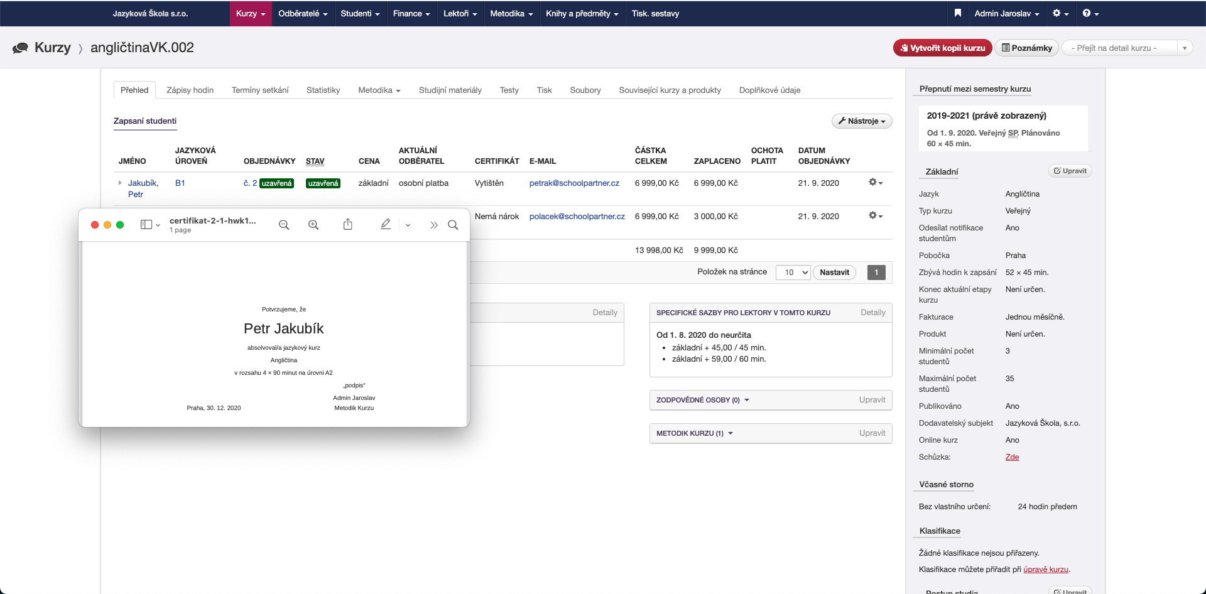Open the settings gear menu in top bar
This screenshot has width=1206, height=594.
1060,13
